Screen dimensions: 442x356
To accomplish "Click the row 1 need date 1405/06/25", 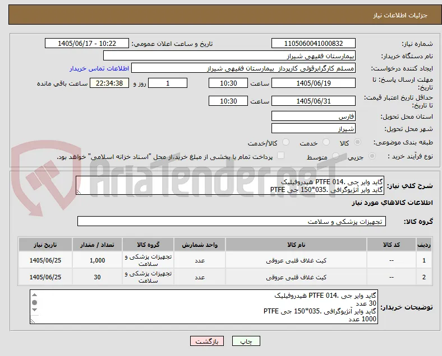I will click(x=45, y=260).
